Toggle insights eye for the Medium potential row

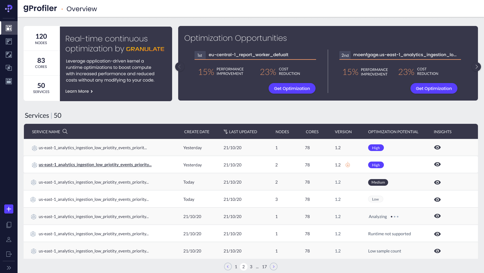pyautogui.click(x=437, y=182)
